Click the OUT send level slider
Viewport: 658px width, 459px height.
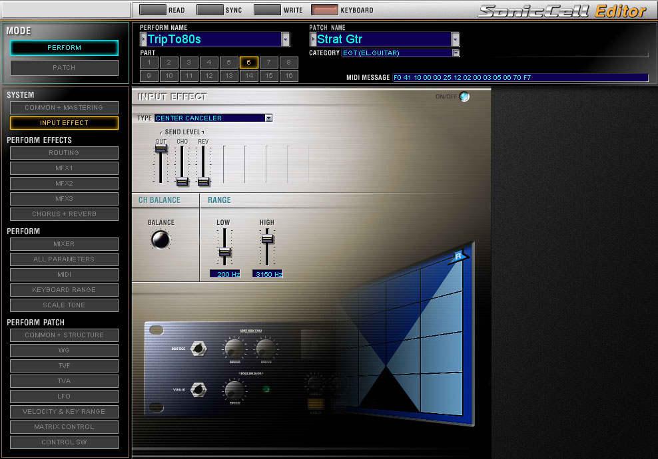click(161, 148)
